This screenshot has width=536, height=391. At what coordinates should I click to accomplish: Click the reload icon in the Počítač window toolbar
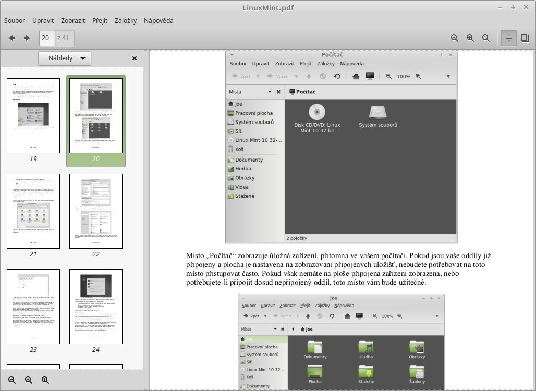tap(337, 76)
